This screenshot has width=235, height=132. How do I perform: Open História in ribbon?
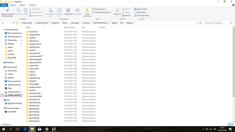coord(126,16)
